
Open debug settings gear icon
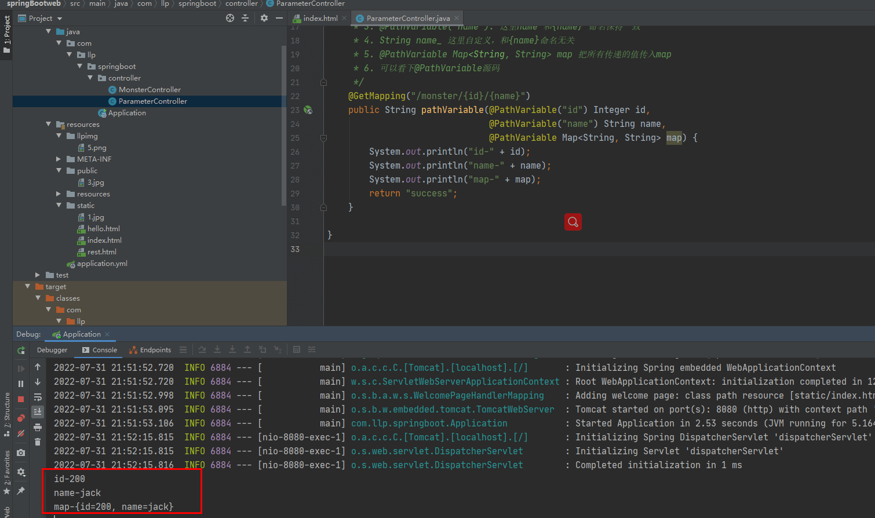click(x=21, y=472)
